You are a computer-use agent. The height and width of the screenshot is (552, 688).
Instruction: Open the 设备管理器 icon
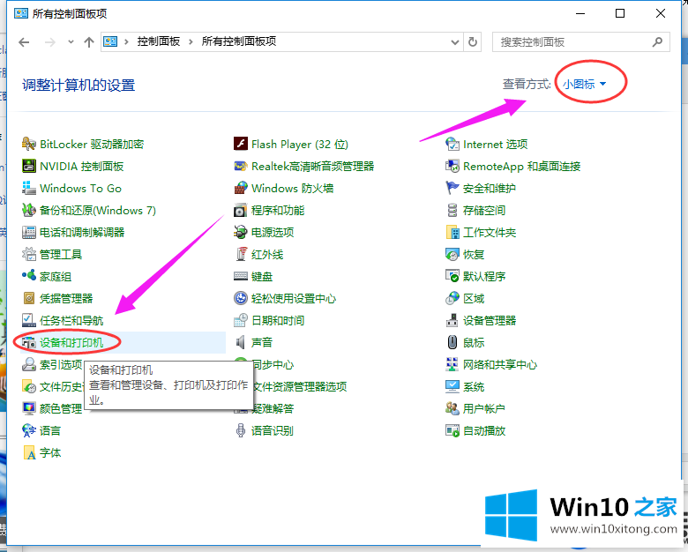pos(452,320)
